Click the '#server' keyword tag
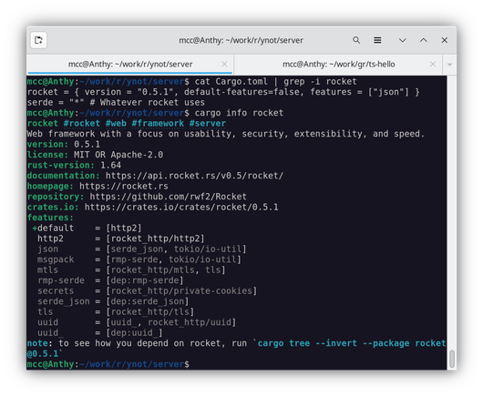The width and height of the screenshot is (483, 396). pos(207,124)
